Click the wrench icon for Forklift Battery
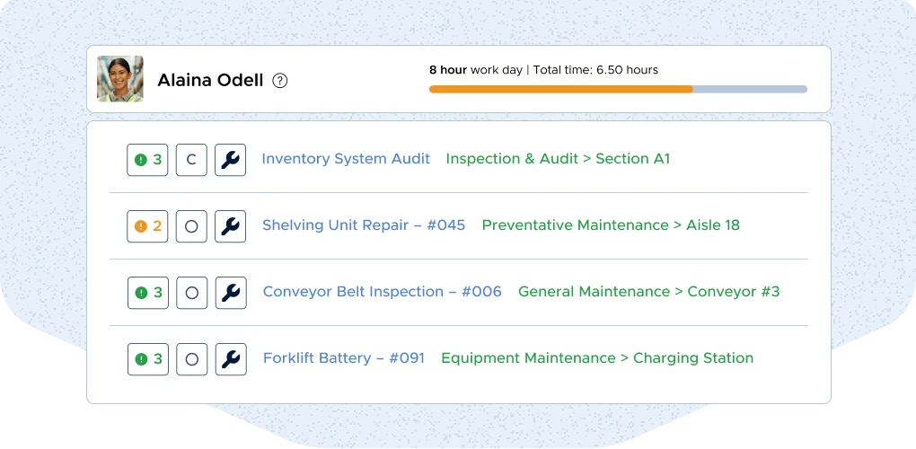 pos(230,359)
